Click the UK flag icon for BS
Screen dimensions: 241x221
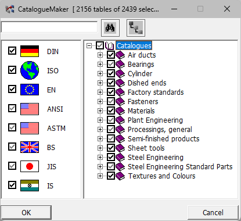point(30,147)
